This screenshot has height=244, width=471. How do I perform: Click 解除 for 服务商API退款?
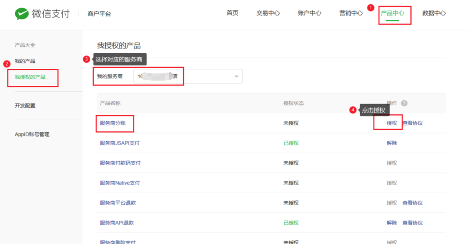(x=391, y=223)
